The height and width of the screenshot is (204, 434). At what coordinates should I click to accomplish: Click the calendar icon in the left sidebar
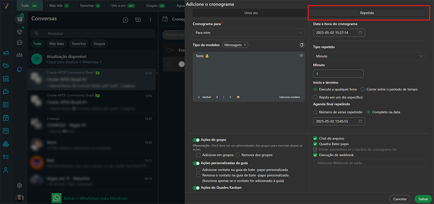tap(6, 117)
